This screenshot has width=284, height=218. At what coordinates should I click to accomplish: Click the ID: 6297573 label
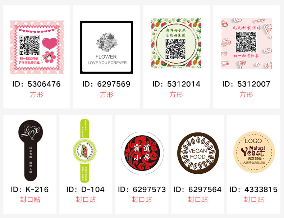click(x=142, y=190)
